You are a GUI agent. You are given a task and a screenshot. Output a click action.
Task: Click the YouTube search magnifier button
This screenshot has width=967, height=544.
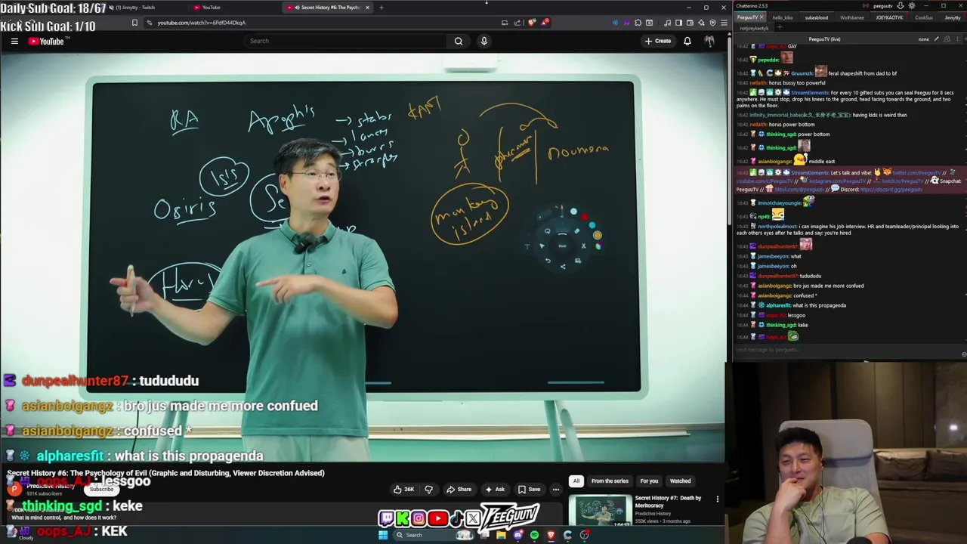(459, 41)
